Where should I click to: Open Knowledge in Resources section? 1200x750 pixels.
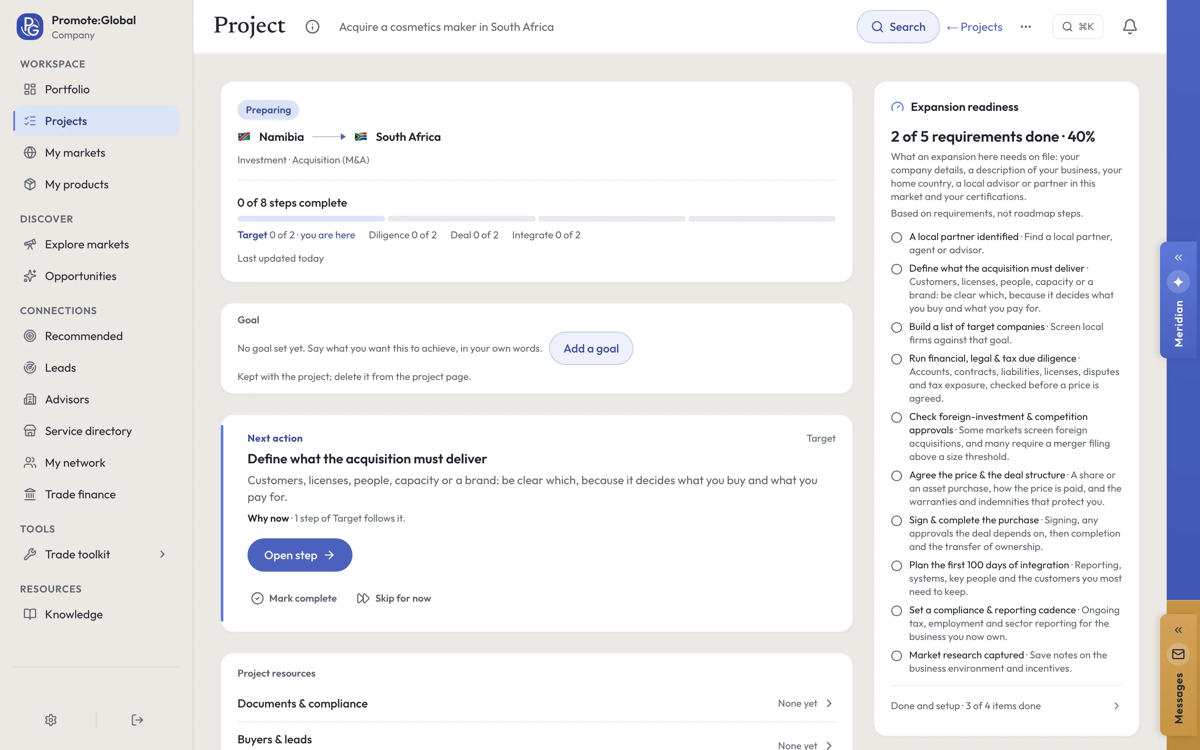coord(96,615)
